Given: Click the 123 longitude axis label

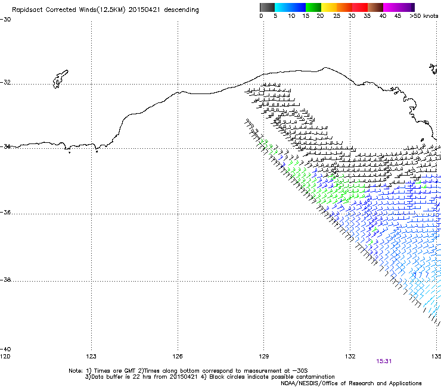Looking at the screenshot, I should click(91, 357).
